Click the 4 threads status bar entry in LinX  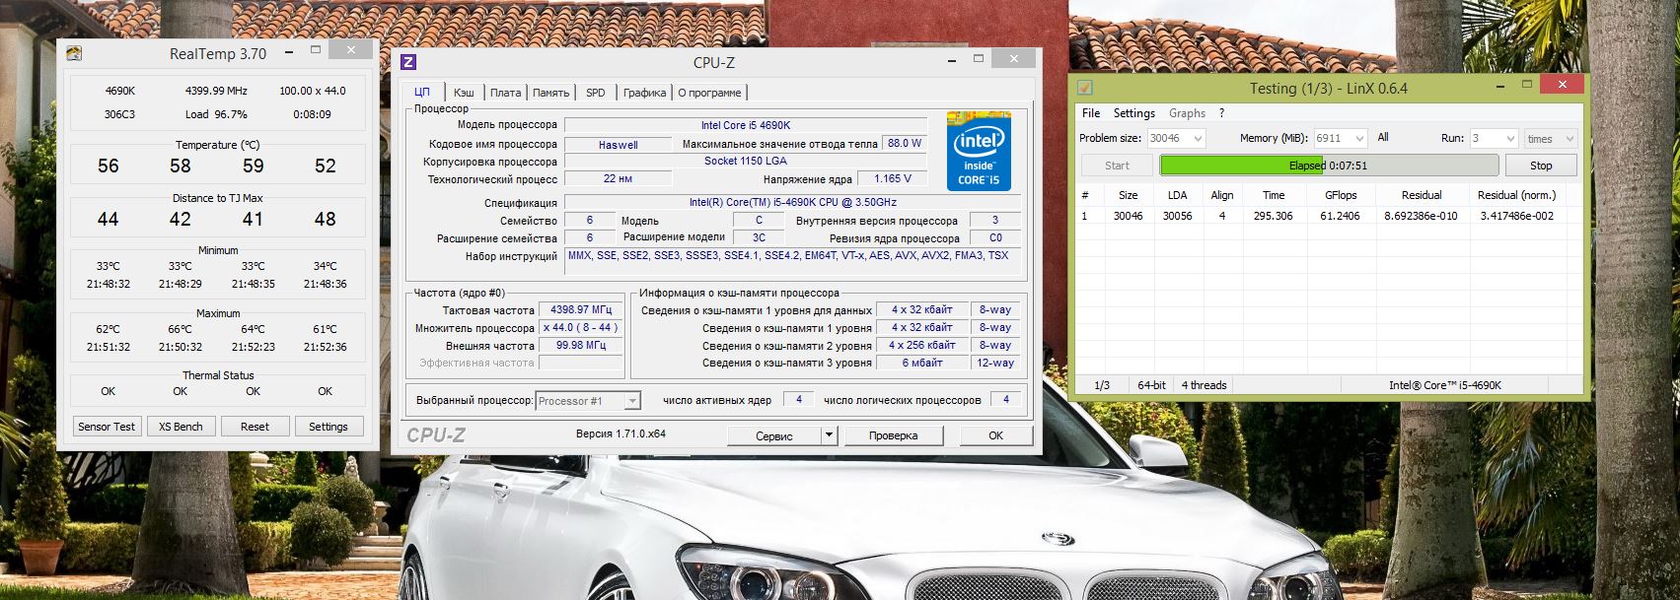(1204, 385)
